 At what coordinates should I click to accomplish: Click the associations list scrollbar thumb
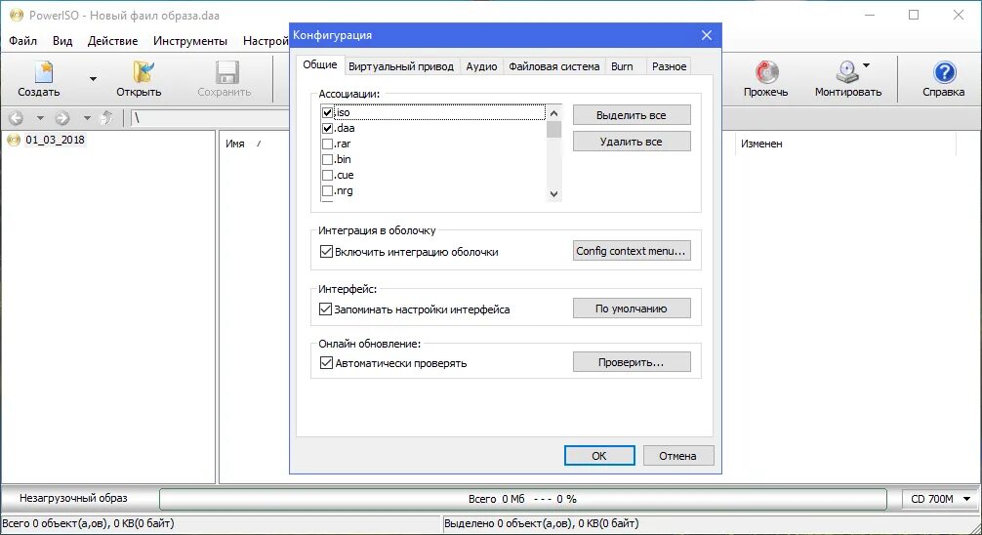tap(553, 129)
